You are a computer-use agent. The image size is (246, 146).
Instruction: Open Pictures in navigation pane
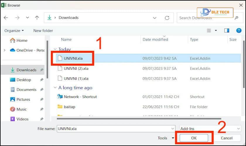pyautogui.click(x=20, y=99)
